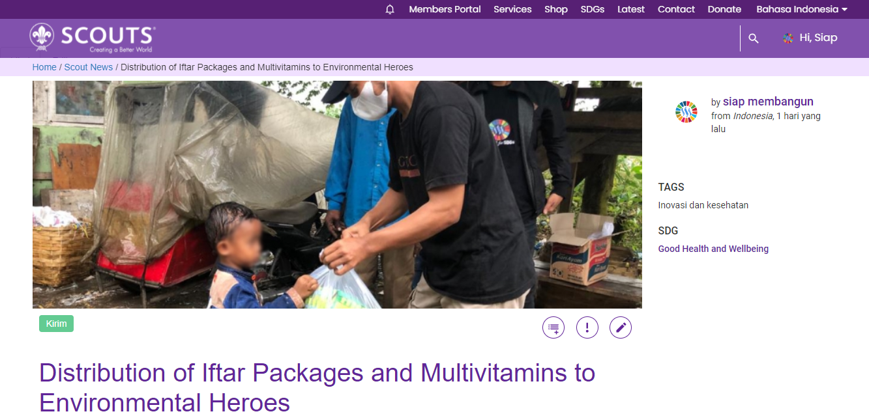This screenshot has width=869, height=416.
Task: Open the SDGs menu item
Action: point(593,9)
